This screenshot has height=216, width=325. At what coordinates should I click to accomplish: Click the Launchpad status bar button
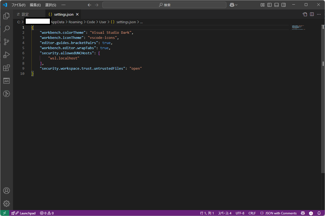(24, 213)
